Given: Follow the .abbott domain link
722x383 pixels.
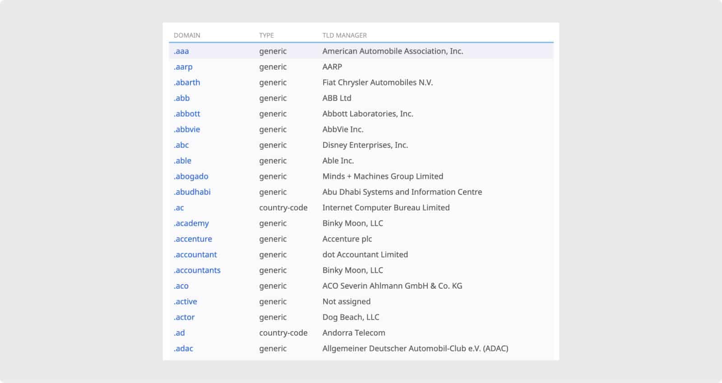Looking at the screenshot, I should pyautogui.click(x=187, y=114).
